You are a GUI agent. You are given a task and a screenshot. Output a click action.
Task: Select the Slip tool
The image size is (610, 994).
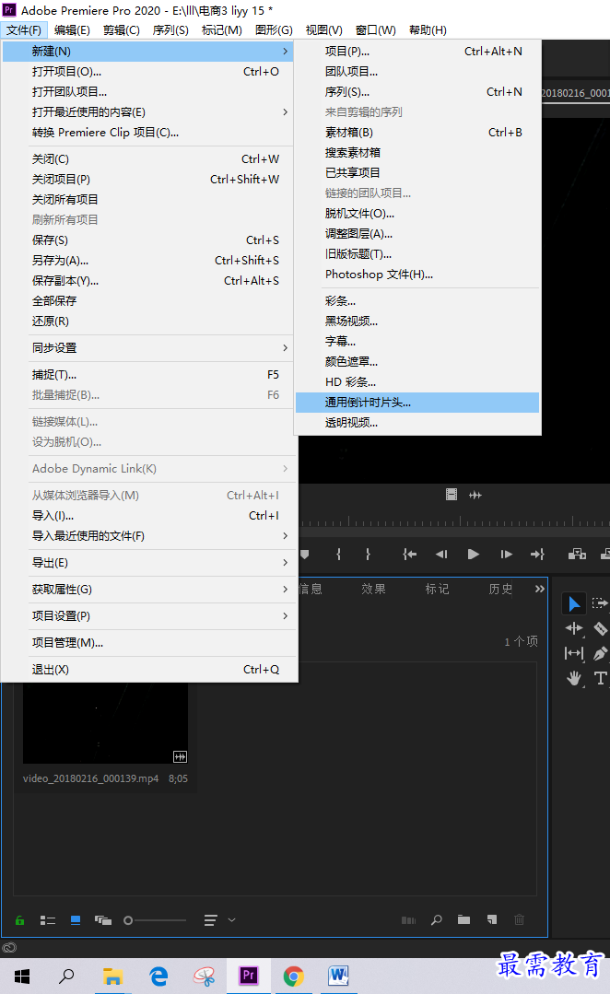coord(574,653)
